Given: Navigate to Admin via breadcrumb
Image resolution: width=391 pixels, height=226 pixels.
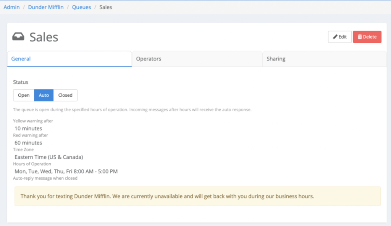Looking at the screenshot, I should [x=11, y=7].
